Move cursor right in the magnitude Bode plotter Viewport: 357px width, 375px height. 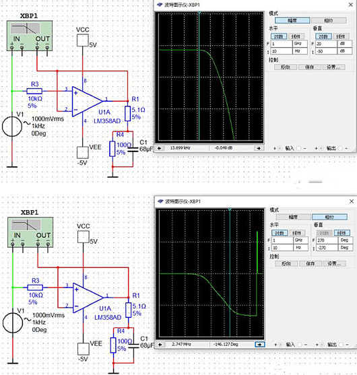[259, 148]
